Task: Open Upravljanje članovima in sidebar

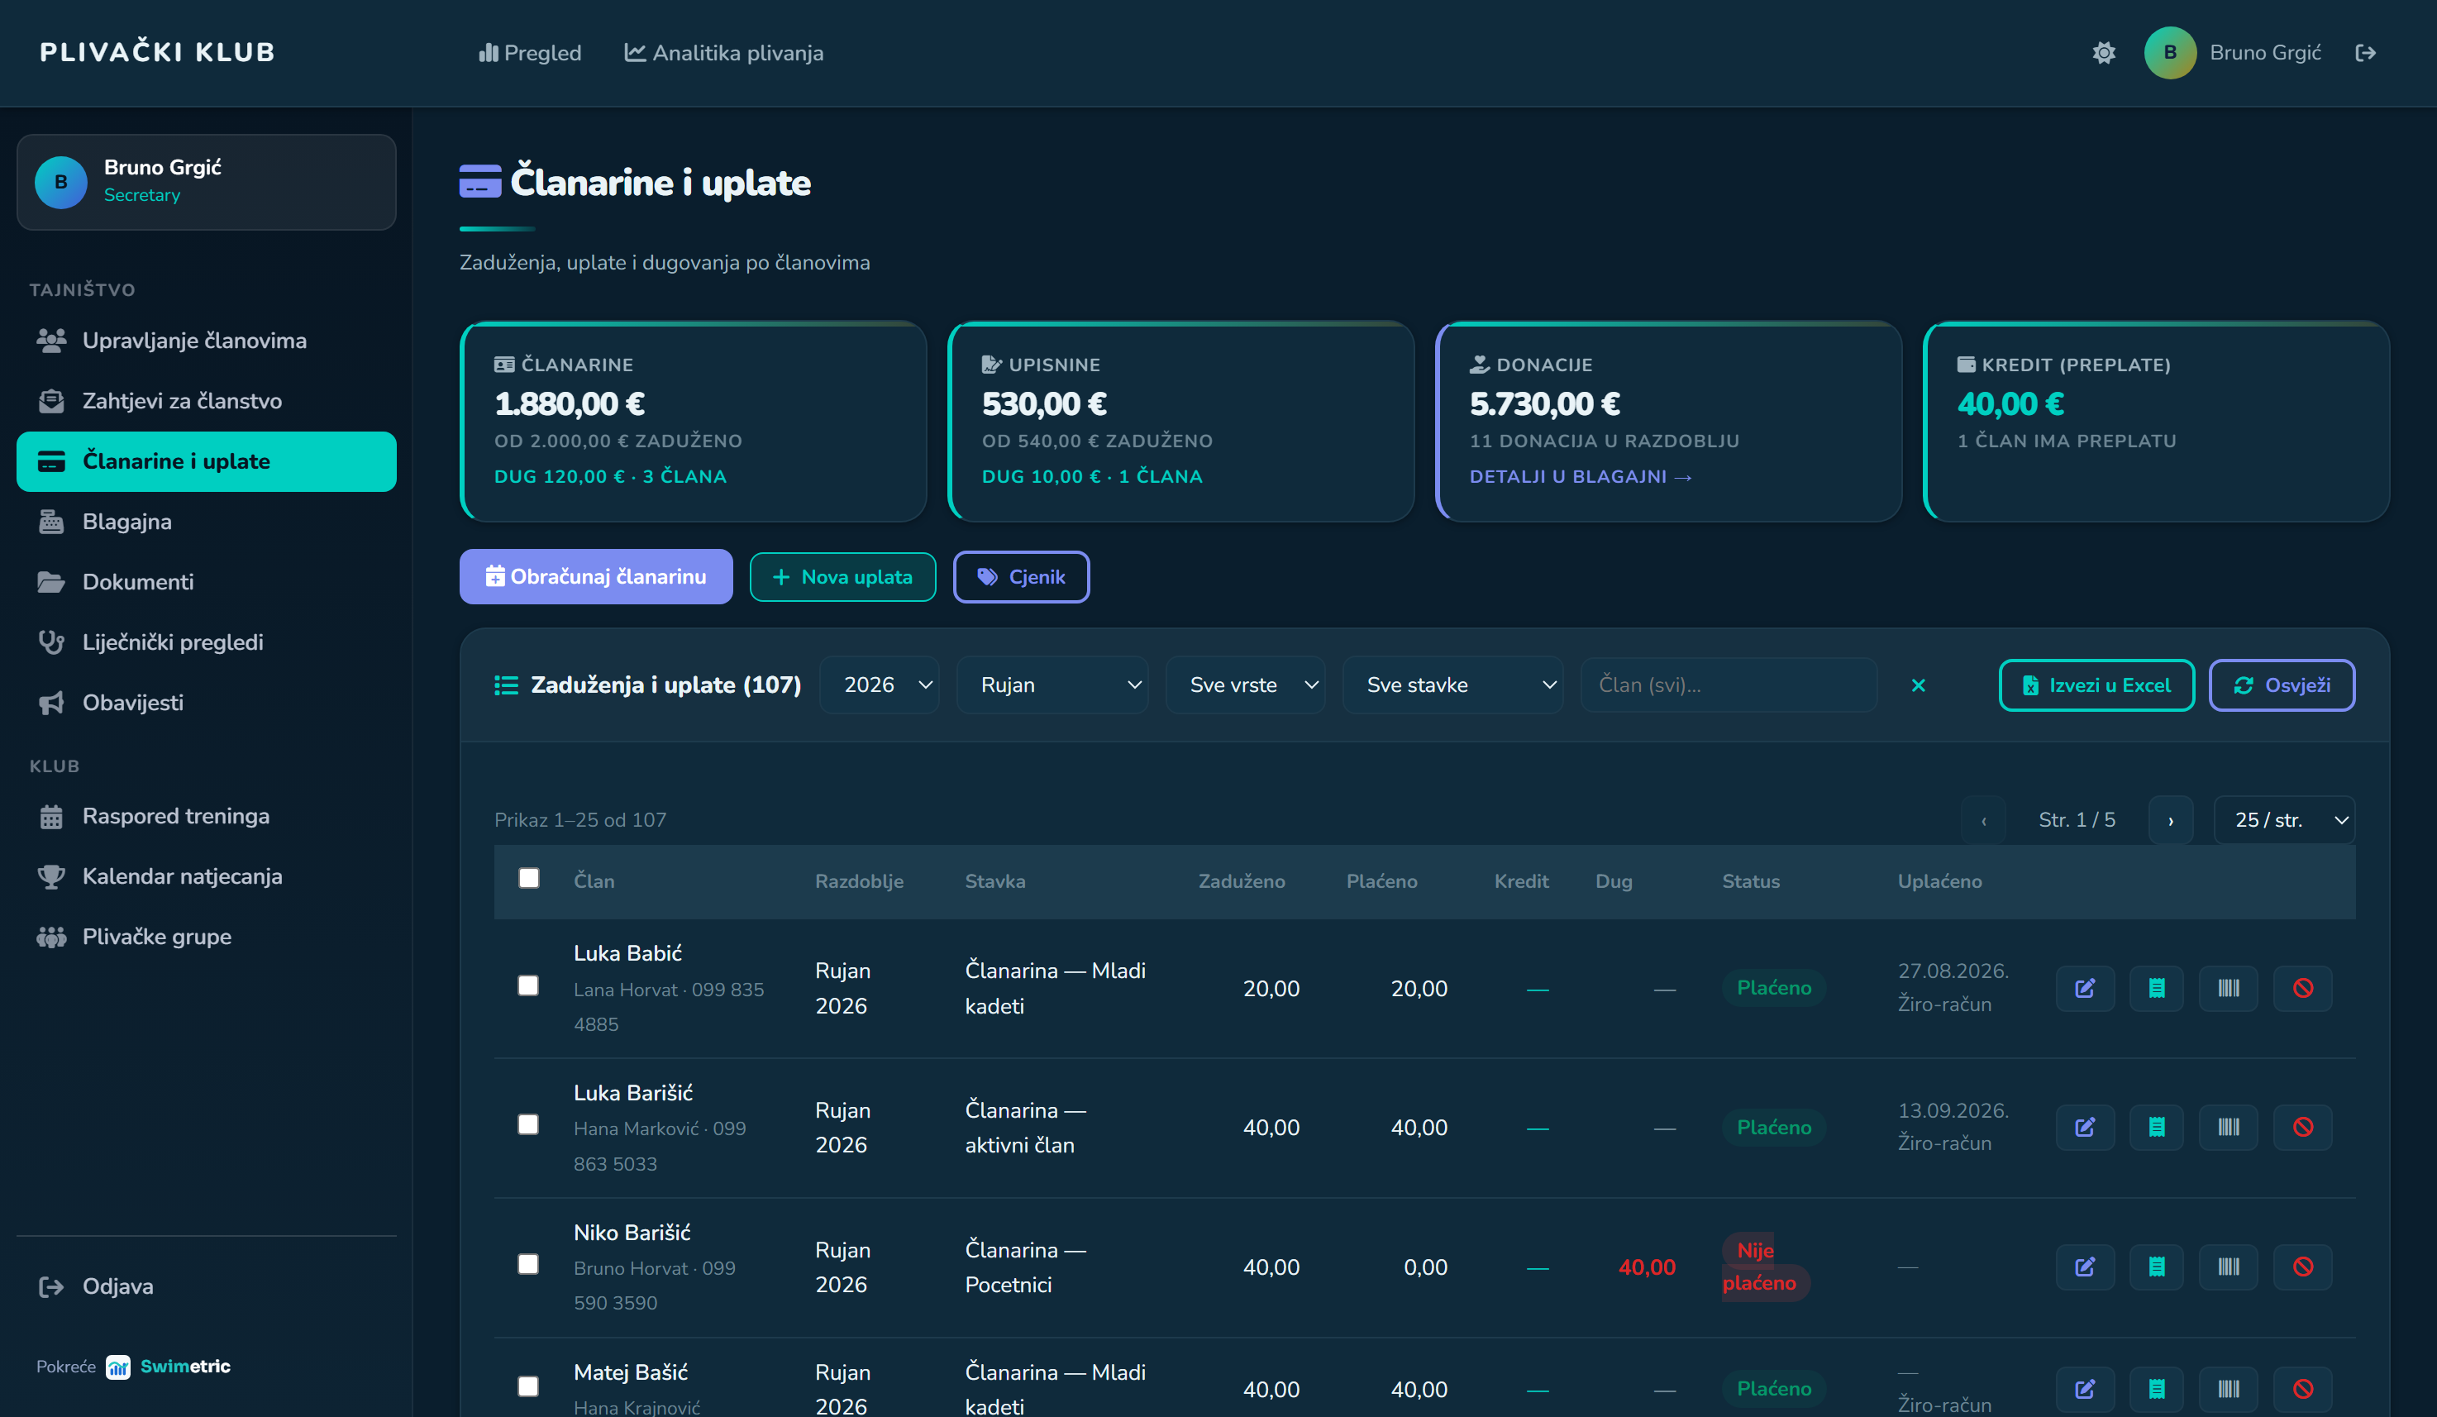Action: tap(206, 341)
